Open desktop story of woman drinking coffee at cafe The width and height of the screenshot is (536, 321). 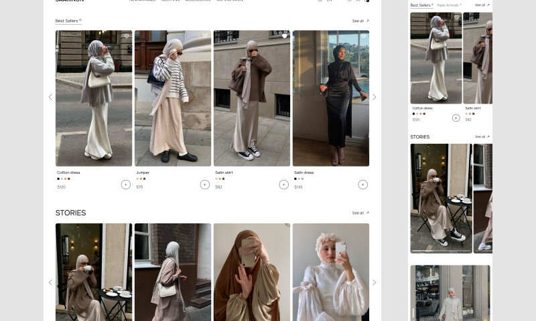(x=94, y=272)
